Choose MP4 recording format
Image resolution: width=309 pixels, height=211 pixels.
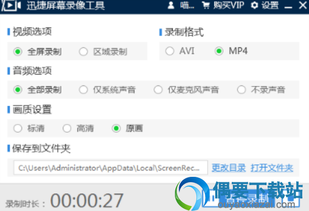[231, 51]
